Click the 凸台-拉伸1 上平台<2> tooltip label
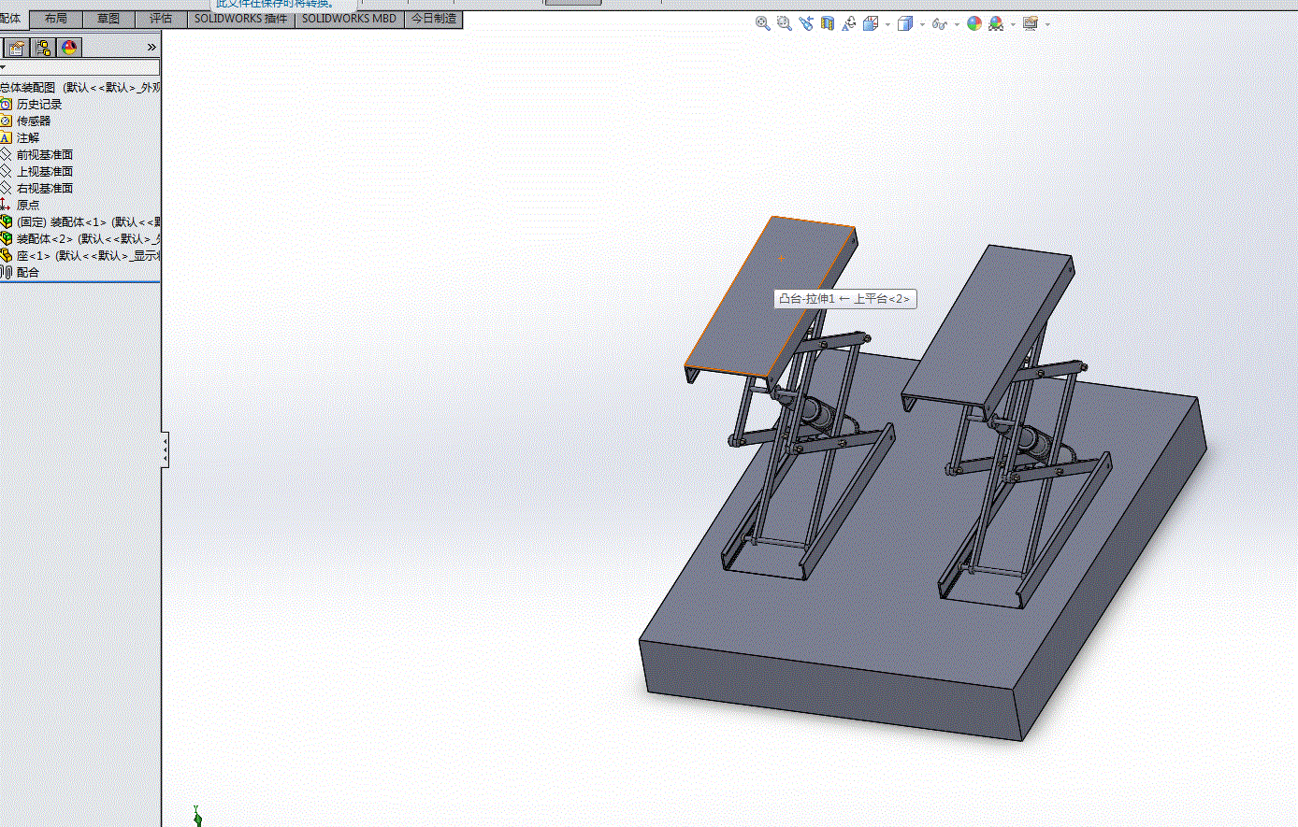 click(x=844, y=299)
